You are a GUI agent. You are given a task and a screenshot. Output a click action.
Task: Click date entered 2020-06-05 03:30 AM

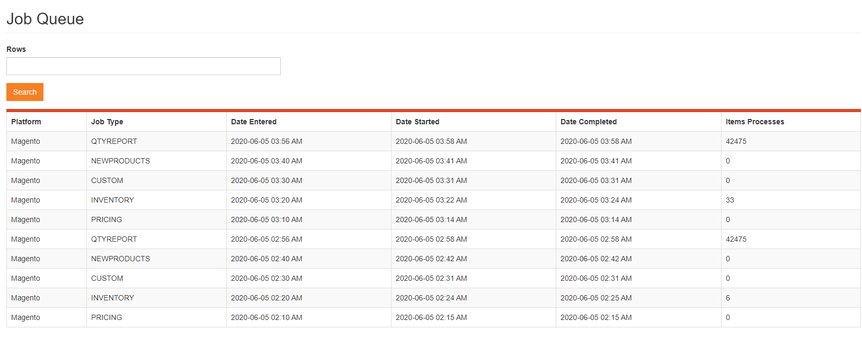[x=266, y=180]
